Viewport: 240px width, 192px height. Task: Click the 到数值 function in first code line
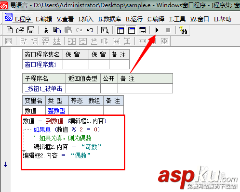point(54,121)
